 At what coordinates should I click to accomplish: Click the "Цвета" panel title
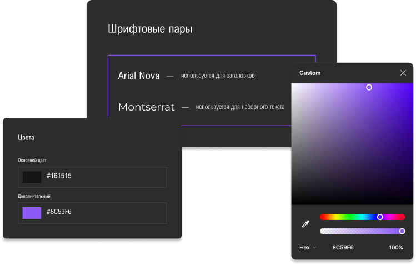[x=26, y=137]
